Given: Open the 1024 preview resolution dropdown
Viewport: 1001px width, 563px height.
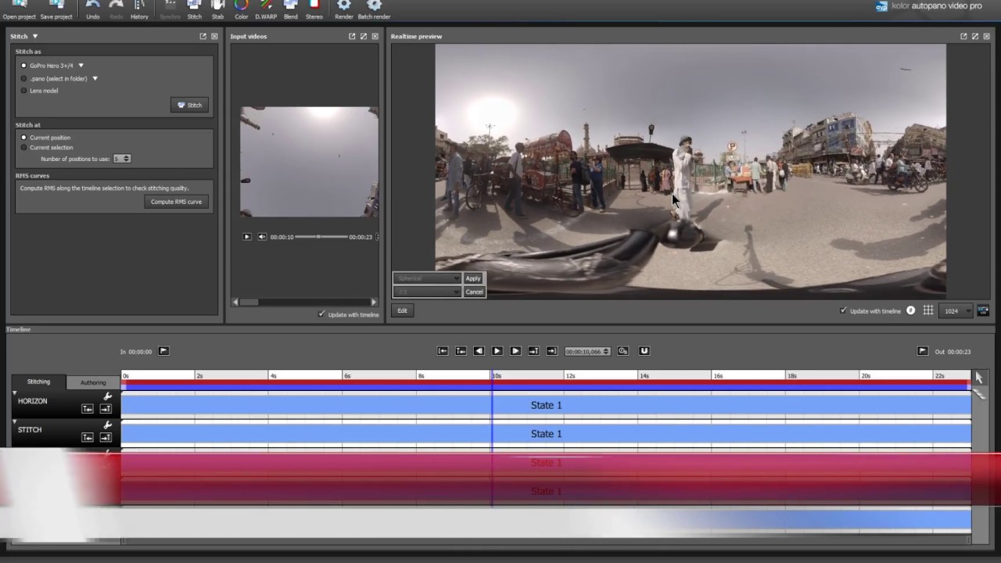Looking at the screenshot, I should tap(956, 310).
